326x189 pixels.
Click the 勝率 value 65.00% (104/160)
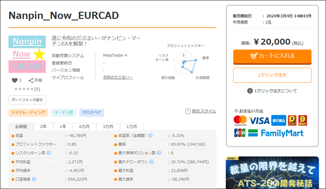click(x=188, y=144)
